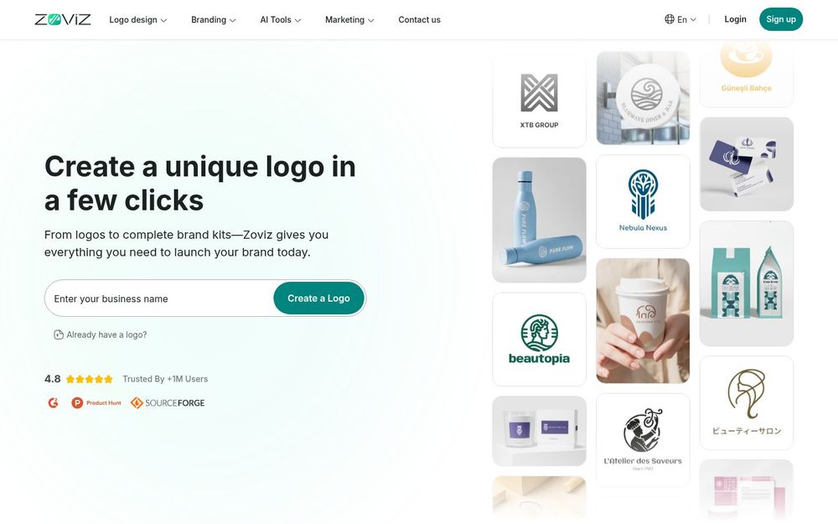
Task: Click the Sign up button
Action: tap(781, 19)
